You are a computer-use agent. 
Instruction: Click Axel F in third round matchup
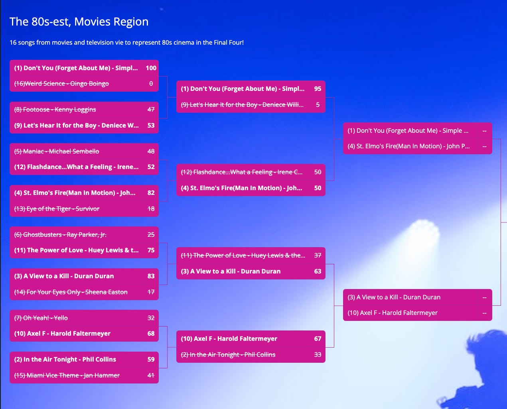(418, 313)
